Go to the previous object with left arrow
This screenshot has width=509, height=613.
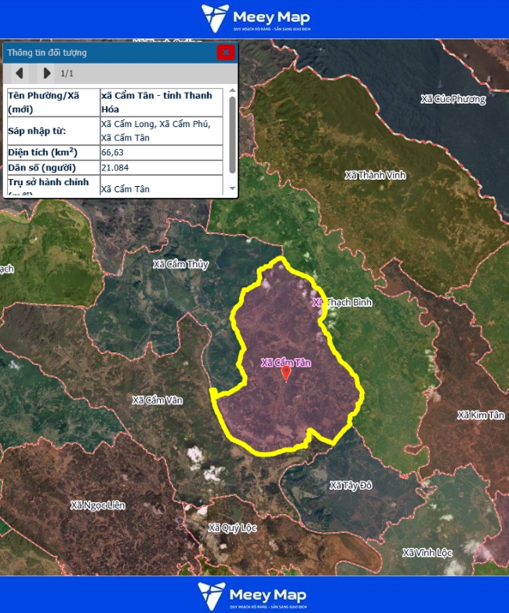(x=20, y=73)
